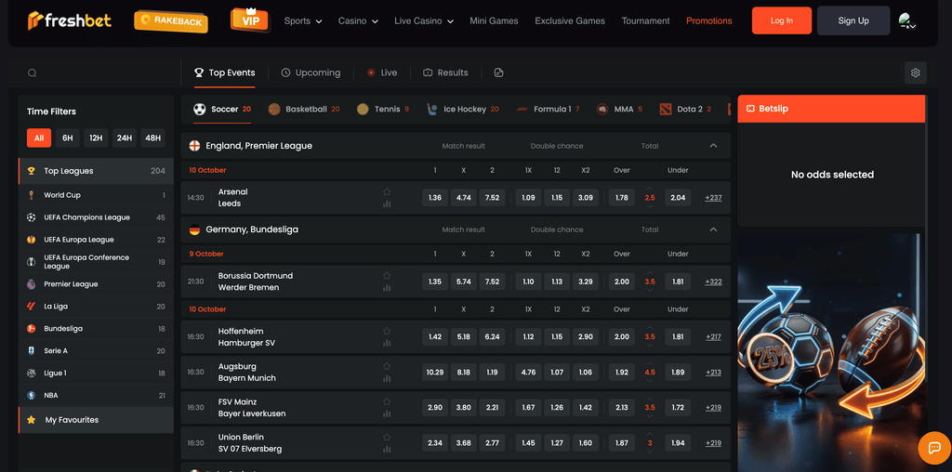This screenshot has height=472, width=952.
Task: Increase total line for Arsenal vs Leeds
Action: click(x=650, y=190)
